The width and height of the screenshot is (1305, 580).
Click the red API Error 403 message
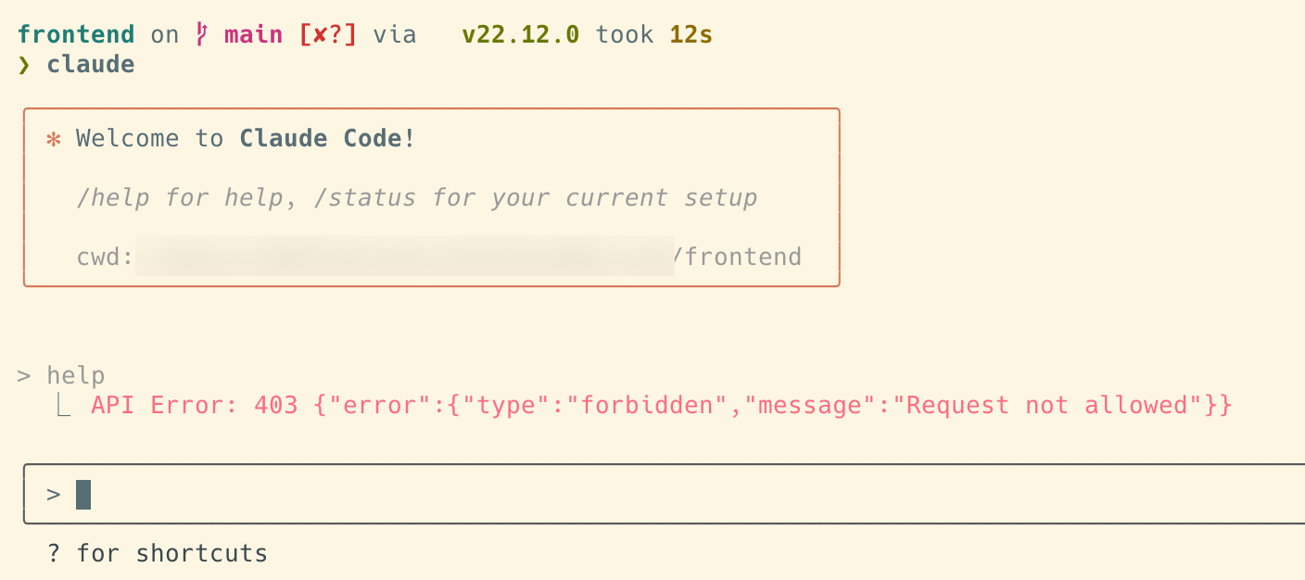662,405
